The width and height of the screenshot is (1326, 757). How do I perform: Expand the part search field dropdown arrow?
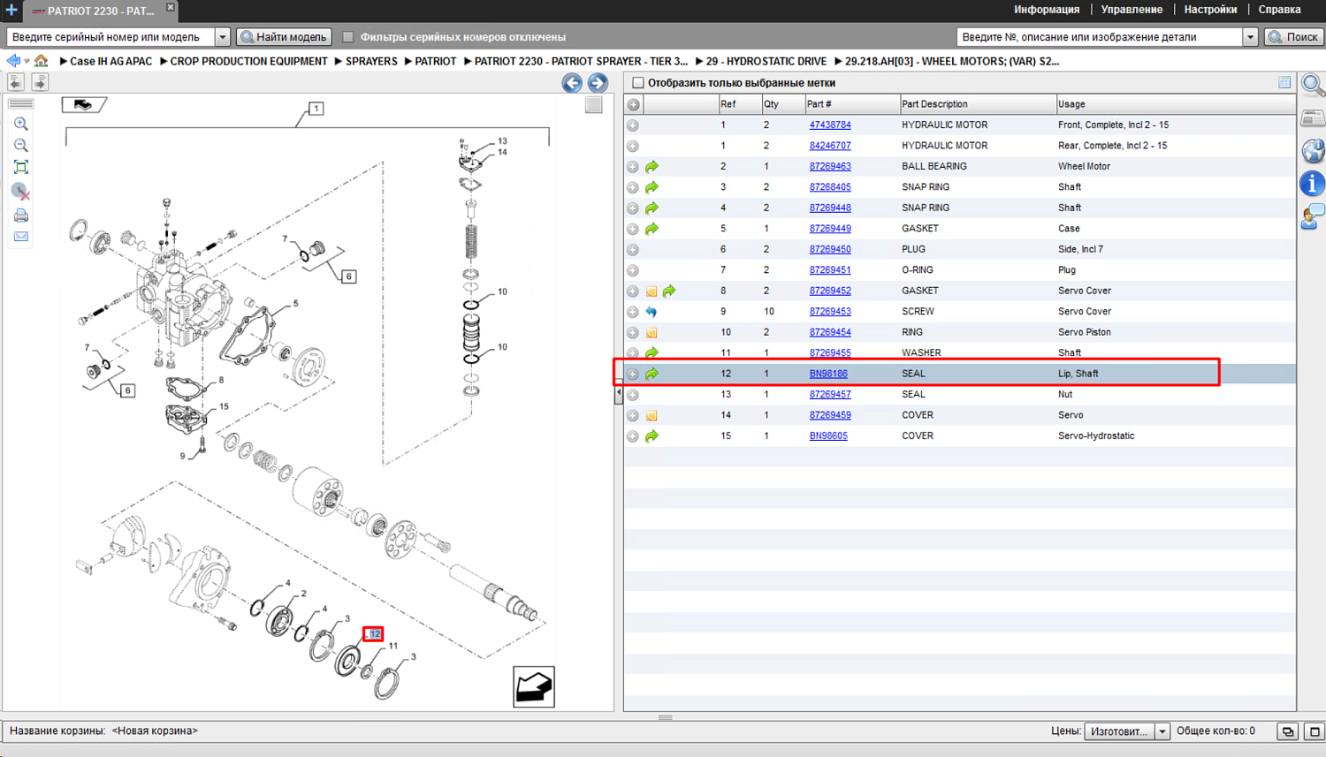pyautogui.click(x=1250, y=37)
